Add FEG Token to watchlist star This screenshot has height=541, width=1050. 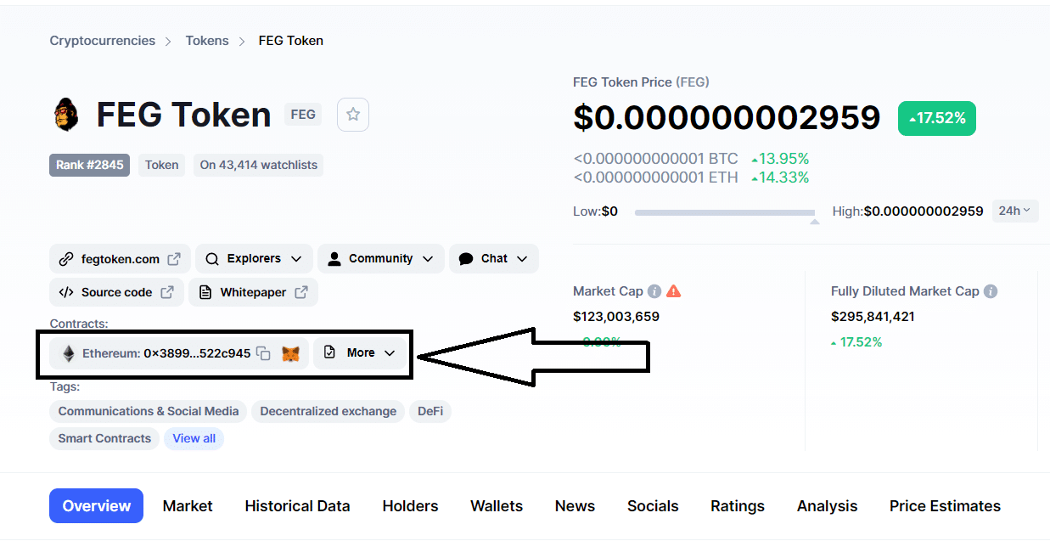point(353,115)
